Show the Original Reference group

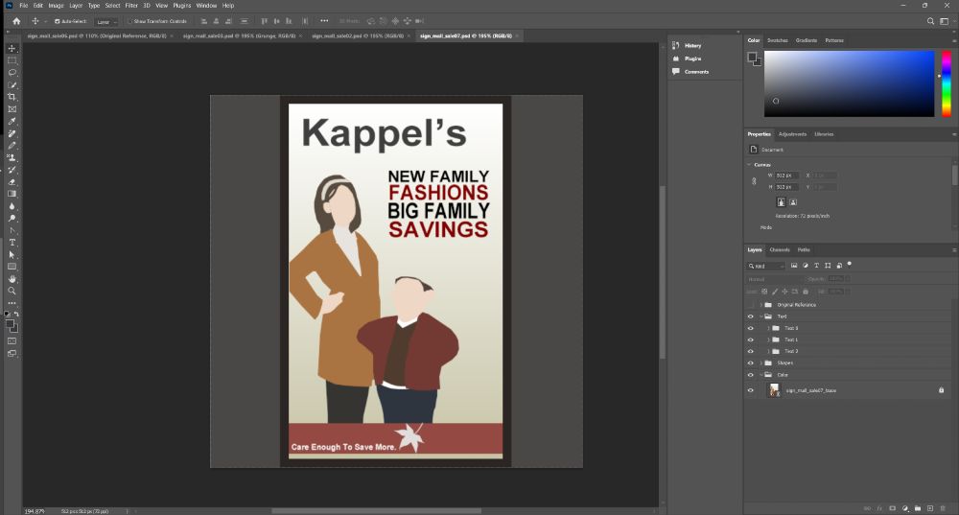(x=751, y=305)
